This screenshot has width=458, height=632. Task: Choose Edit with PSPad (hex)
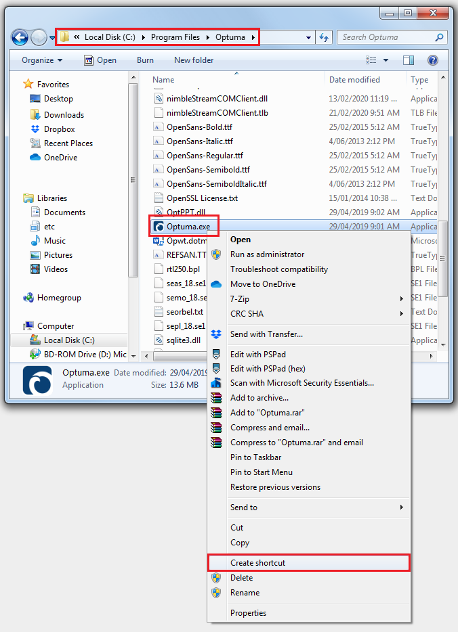tap(309, 368)
